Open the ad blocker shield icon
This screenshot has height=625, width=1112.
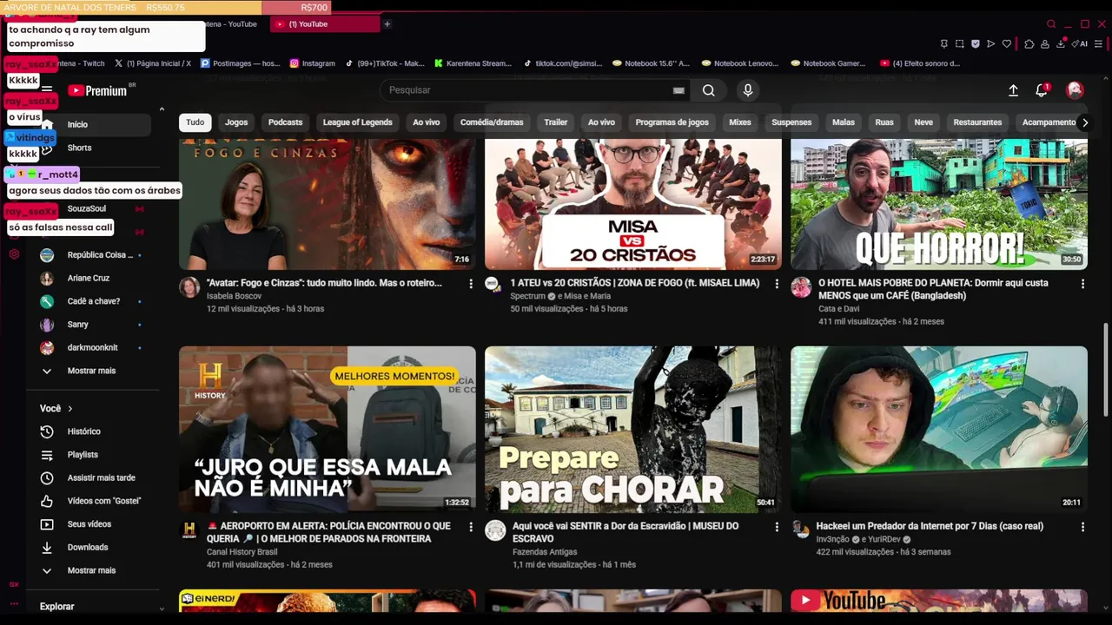point(976,44)
